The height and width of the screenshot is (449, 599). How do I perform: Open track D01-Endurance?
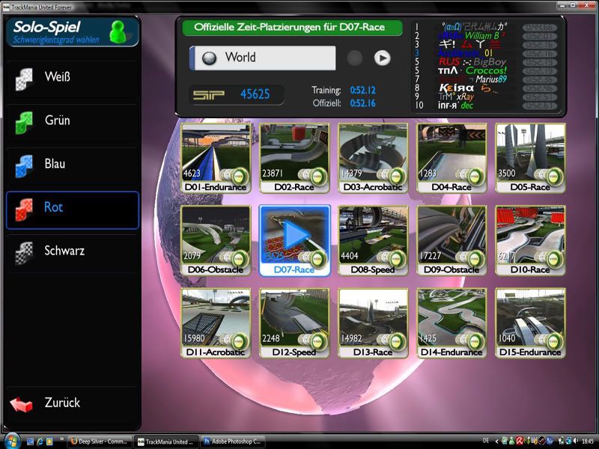click(x=216, y=158)
